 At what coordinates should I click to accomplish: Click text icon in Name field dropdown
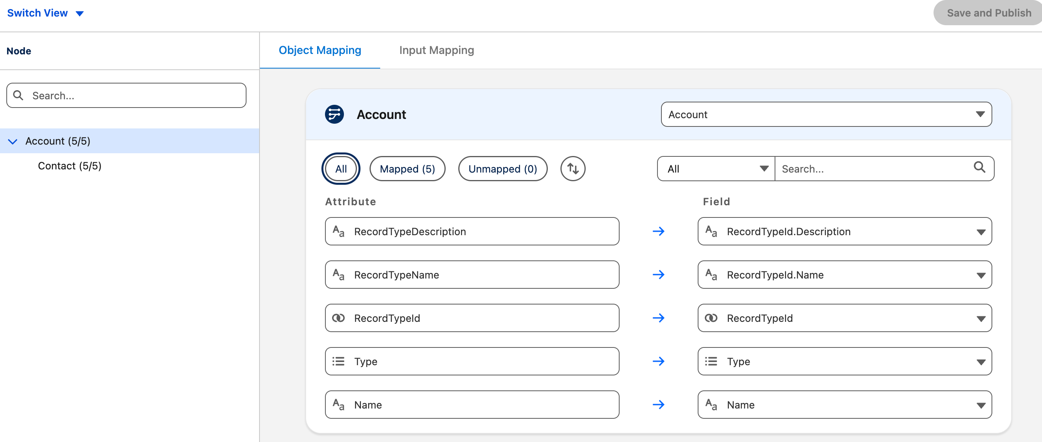point(711,405)
